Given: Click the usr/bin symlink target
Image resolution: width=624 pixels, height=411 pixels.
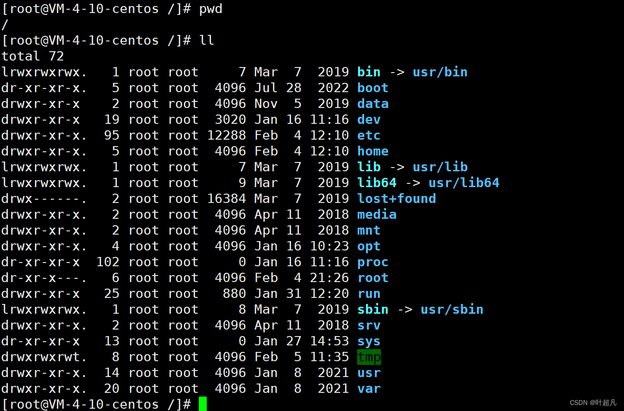Looking at the screenshot, I should 440,72.
